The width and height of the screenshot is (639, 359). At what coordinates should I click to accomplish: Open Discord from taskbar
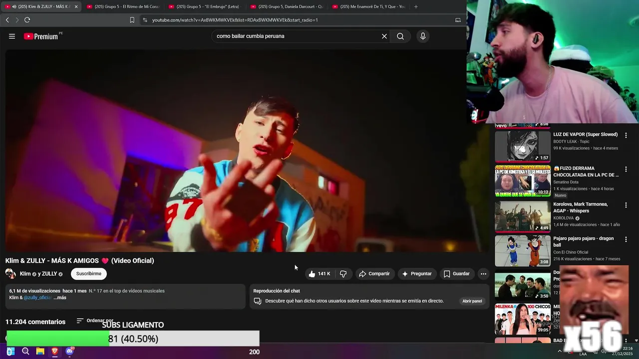click(69, 352)
